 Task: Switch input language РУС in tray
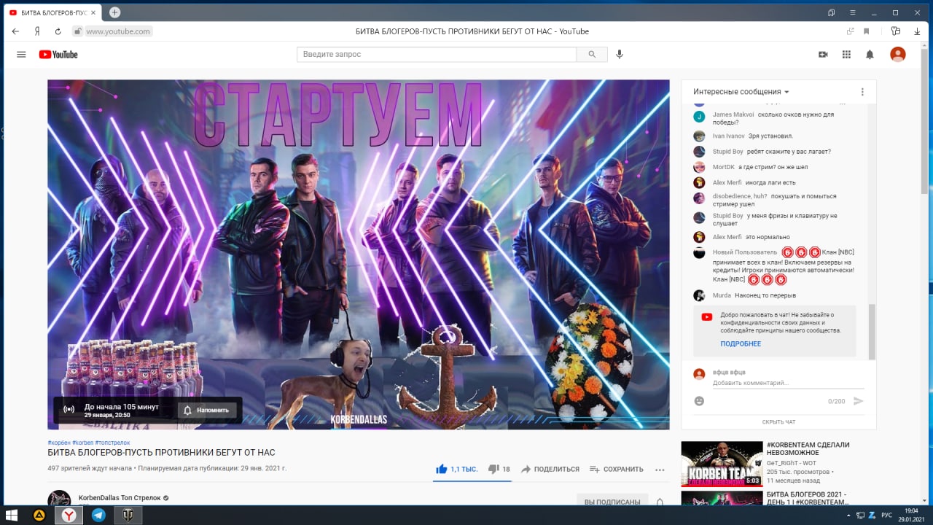(887, 515)
